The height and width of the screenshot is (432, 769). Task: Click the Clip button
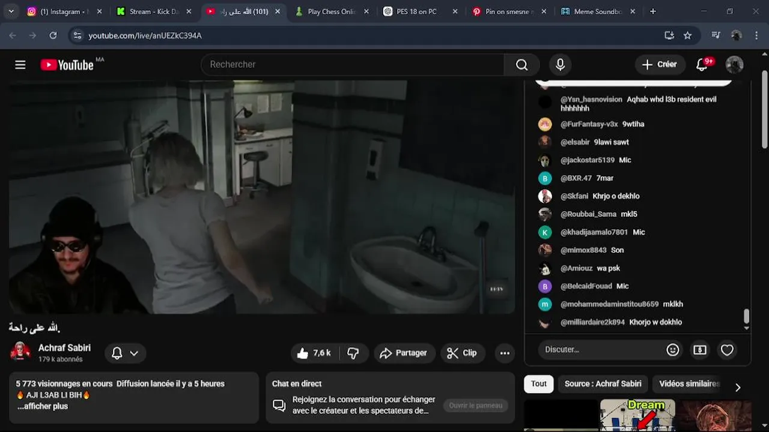pyautogui.click(x=461, y=353)
